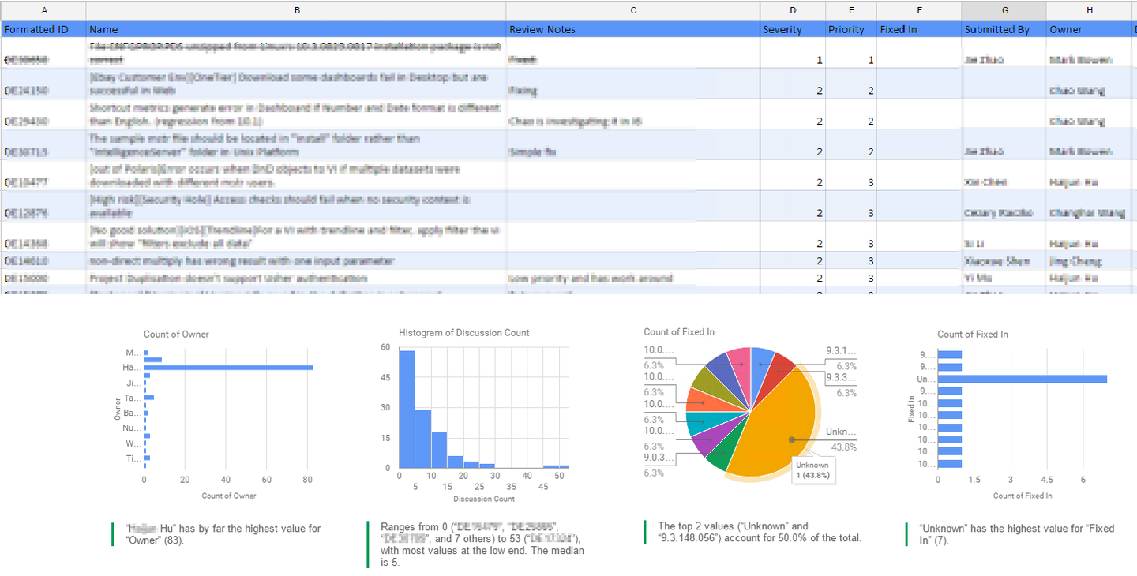Select the 'Simple fix' review note cell
1137x576 pixels.
[x=633, y=144]
